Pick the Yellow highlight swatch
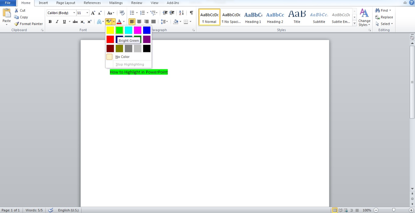The width and height of the screenshot is (415, 213). point(110,30)
